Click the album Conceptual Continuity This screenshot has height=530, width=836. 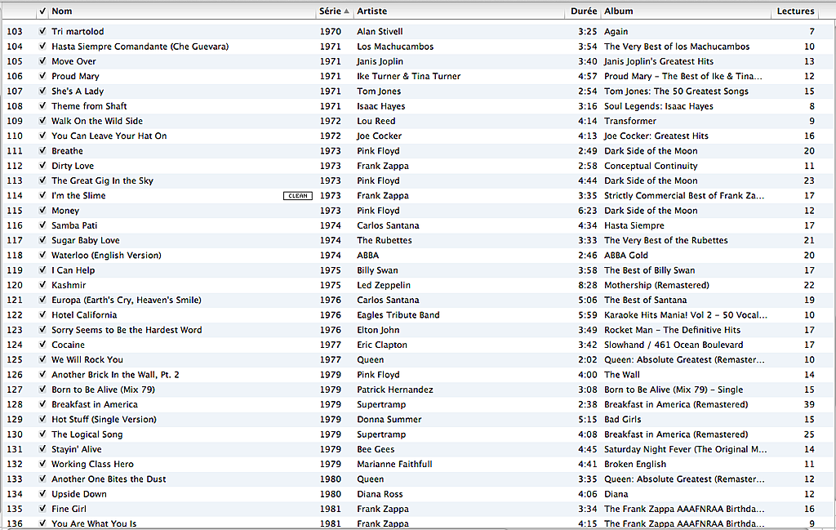pyautogui.click(x=651, y=166)
